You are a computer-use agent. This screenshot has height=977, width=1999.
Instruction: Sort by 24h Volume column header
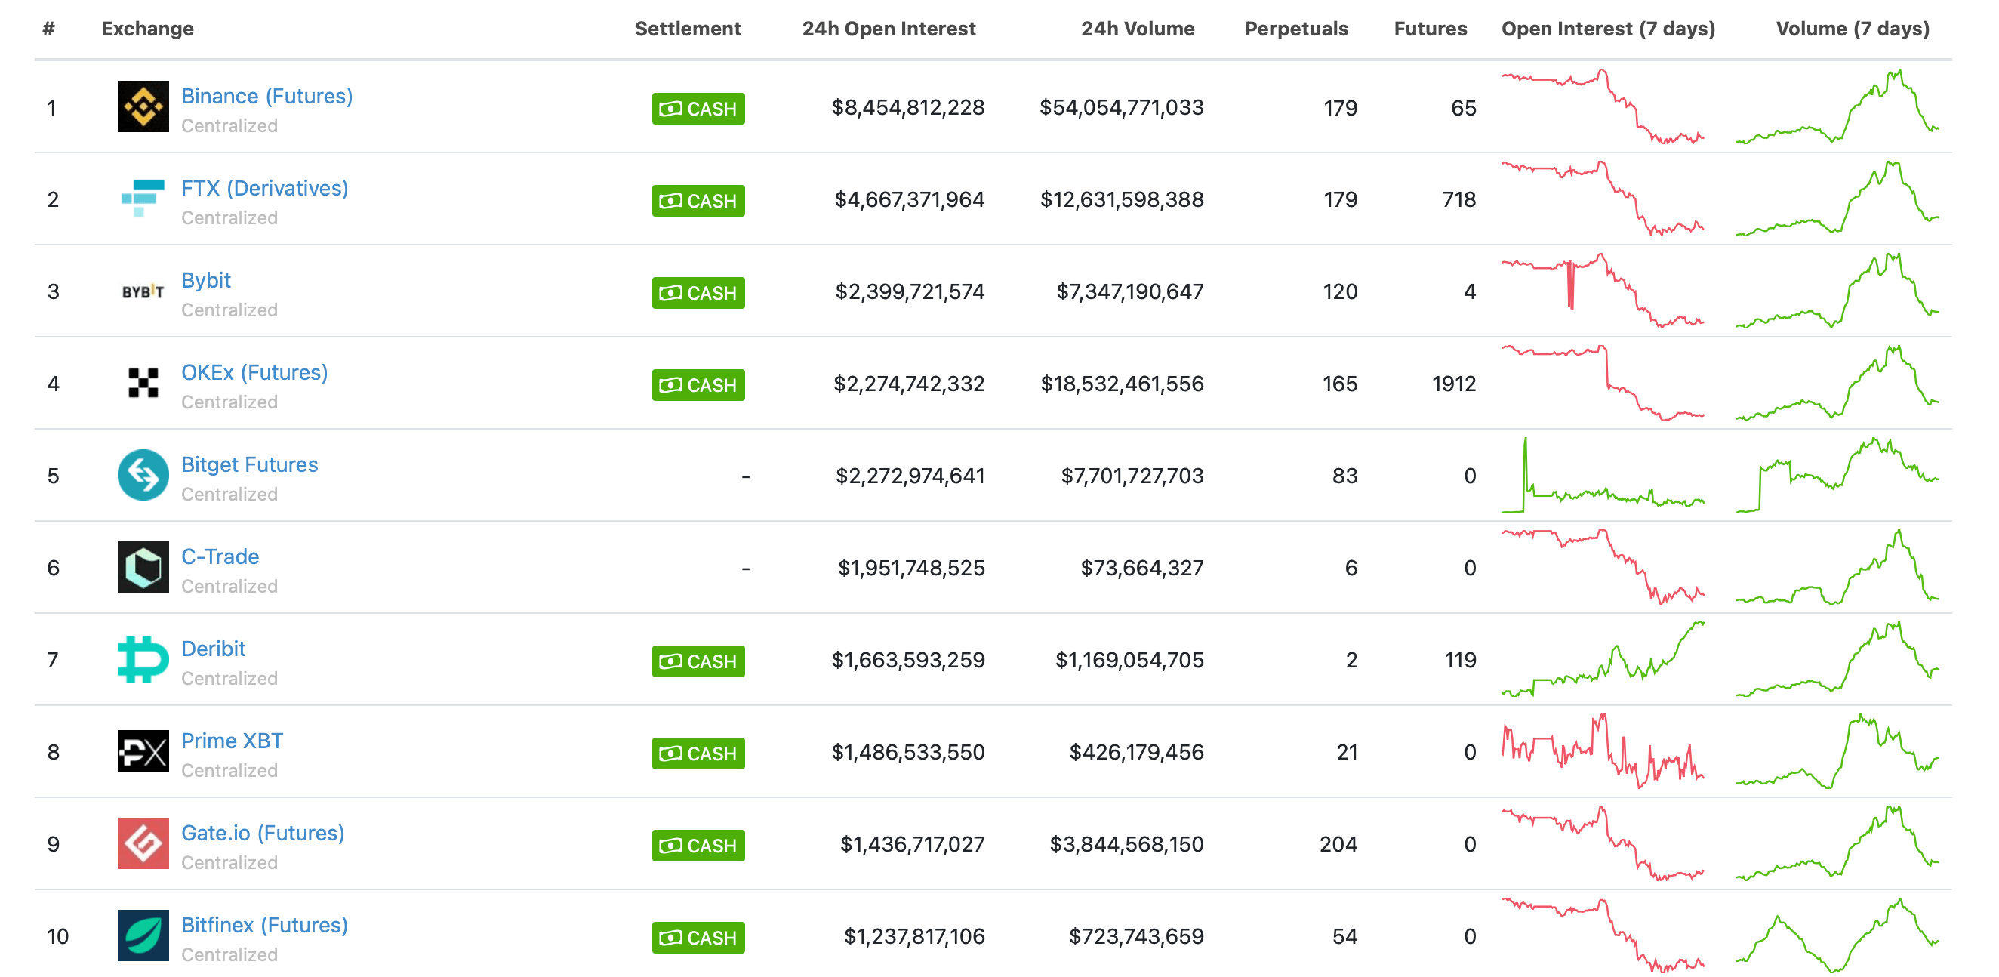1138,29
